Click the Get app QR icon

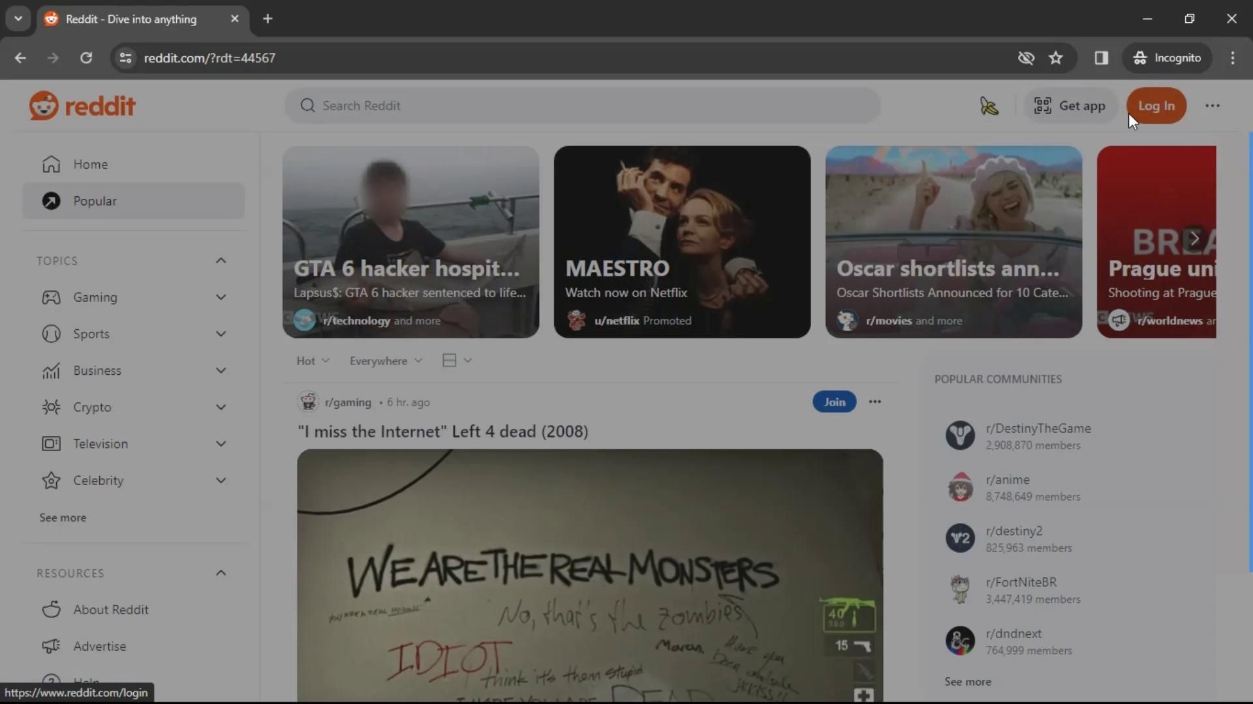point(1042,106)
